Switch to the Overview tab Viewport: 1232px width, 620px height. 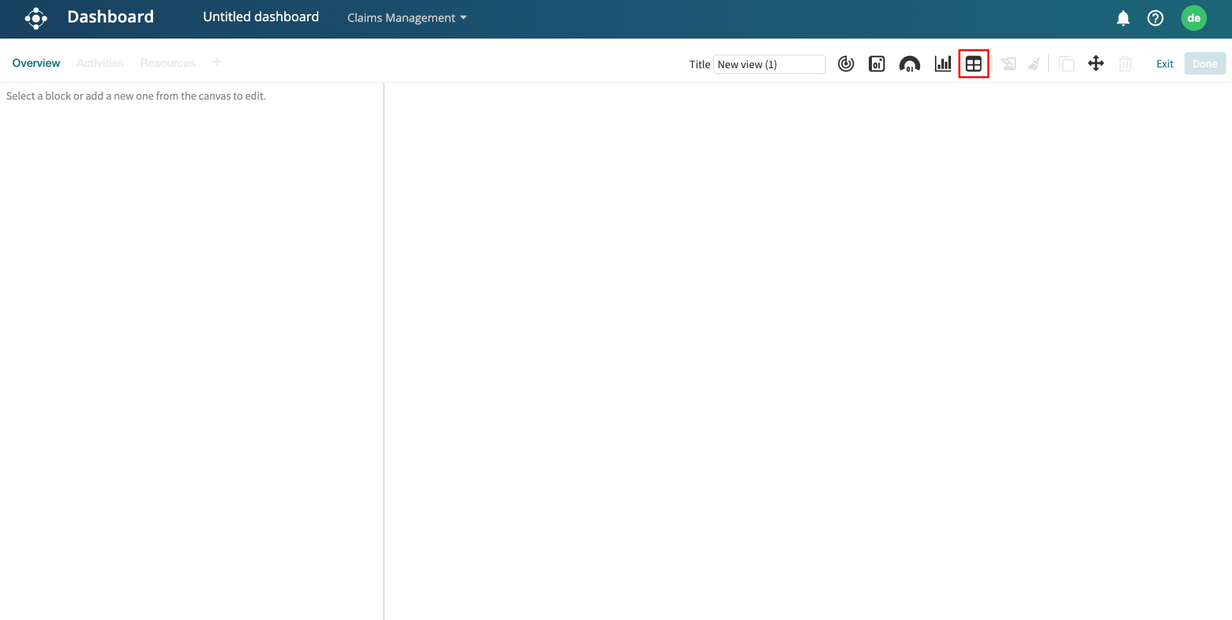[36, 63]
